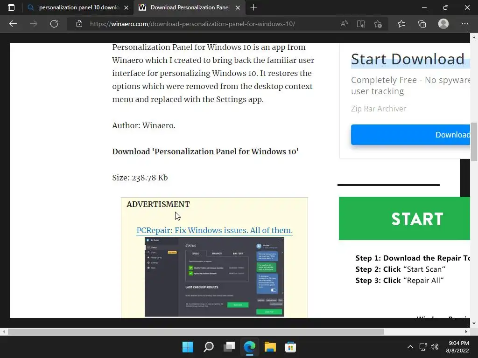
Task: Open a new browser tab
Action: 253,7
